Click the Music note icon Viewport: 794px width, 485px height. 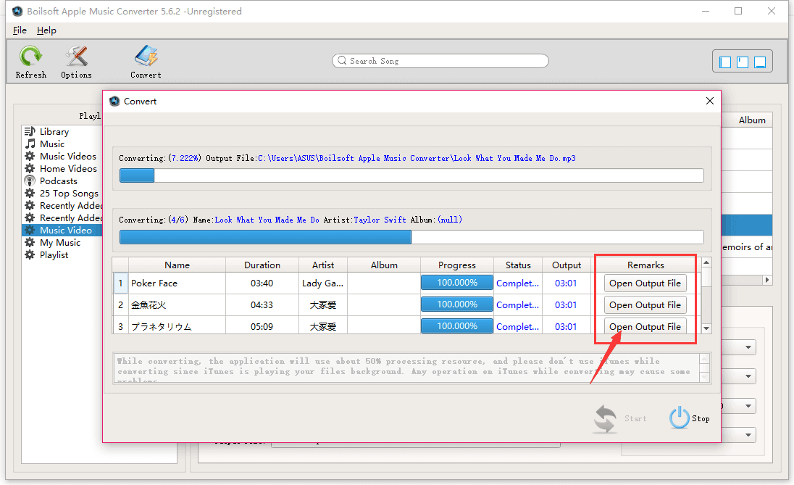coord(30,144)
